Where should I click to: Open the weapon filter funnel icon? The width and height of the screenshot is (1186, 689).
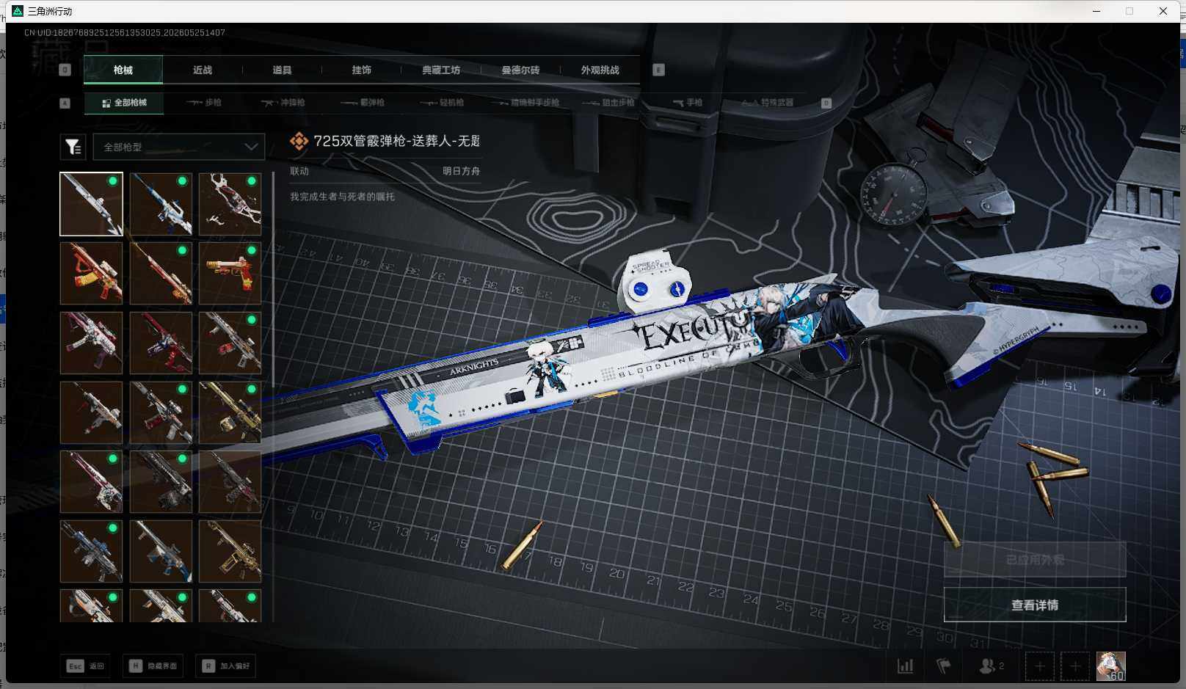pos(73,147)
